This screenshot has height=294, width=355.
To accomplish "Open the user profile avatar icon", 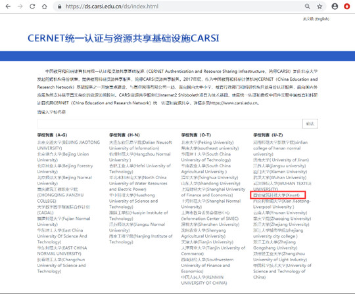I will [335, 7].
